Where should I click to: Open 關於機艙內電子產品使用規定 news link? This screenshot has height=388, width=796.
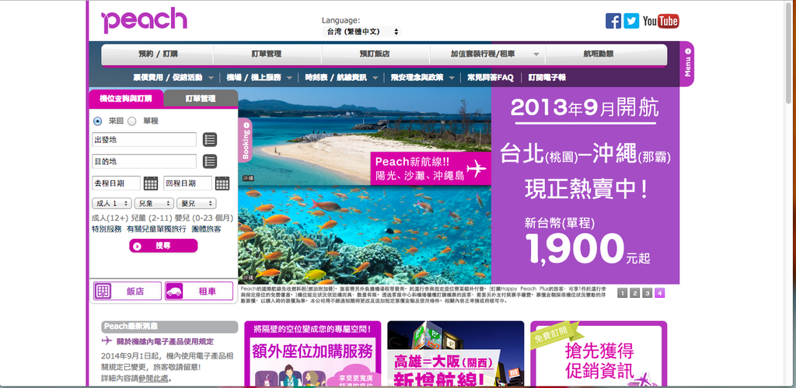[x=165, y=341]
